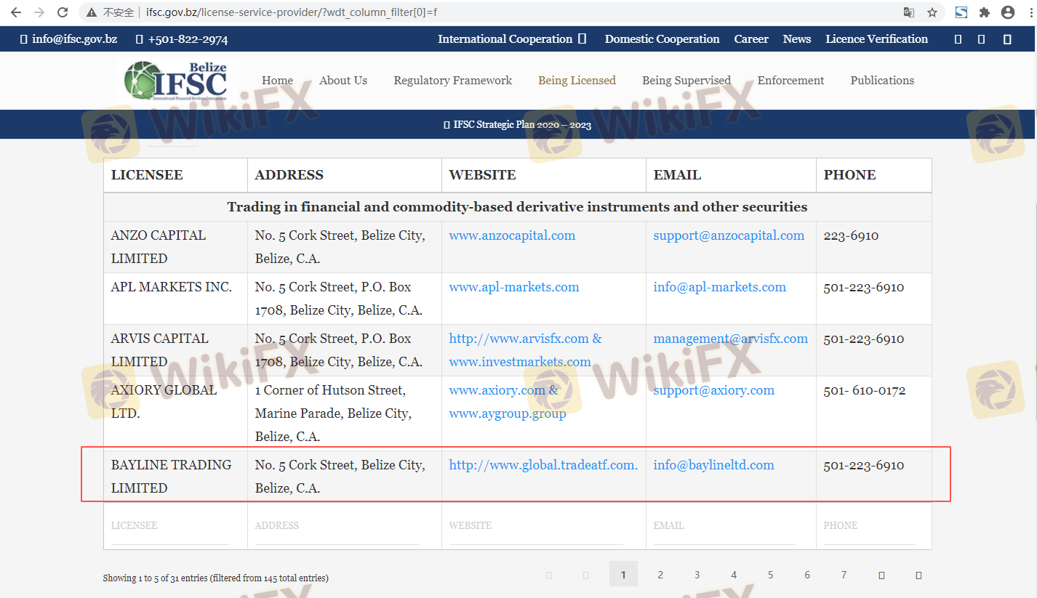Viewport: 1037px width, 598px height.
Task: View the not-secure site warning icon
Action: click(92, 12)
